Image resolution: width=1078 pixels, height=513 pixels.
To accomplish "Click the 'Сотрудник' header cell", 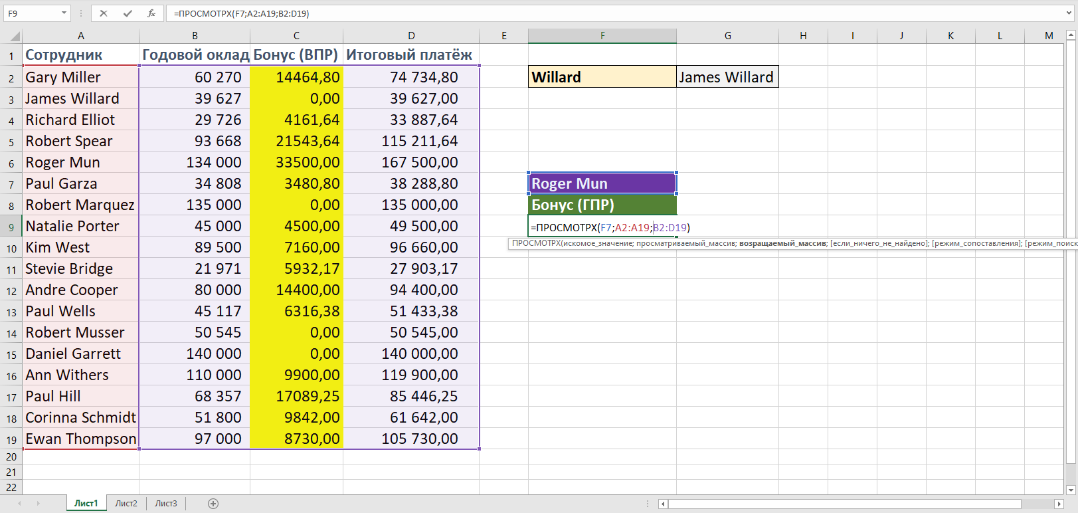I will point(80,55).
